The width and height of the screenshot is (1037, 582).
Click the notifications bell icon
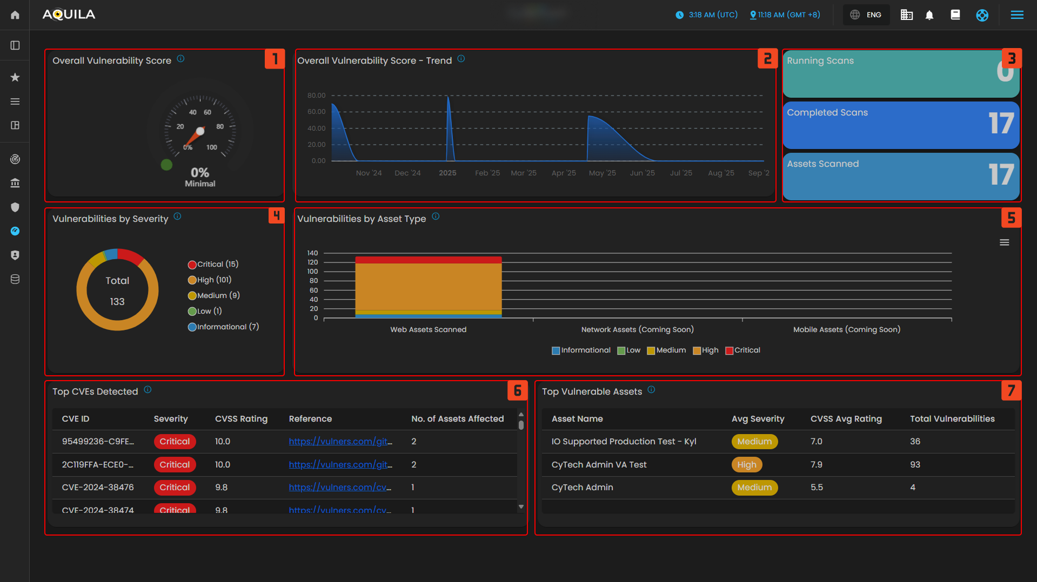click(929, 15)
